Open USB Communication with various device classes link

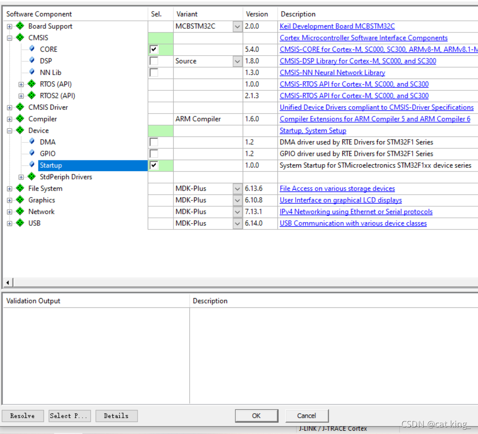point(353,223)
